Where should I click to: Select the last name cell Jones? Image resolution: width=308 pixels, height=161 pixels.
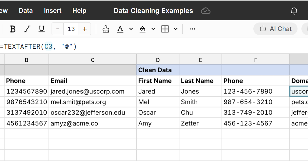point(200,91)
